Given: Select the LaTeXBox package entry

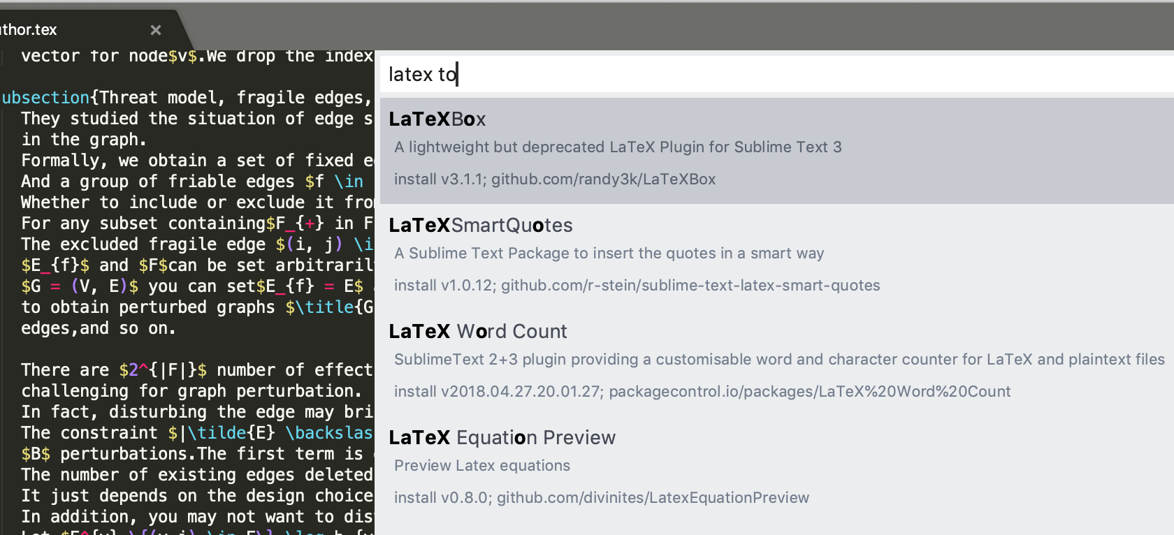Looking at the screenshot, I should (777, 151).
